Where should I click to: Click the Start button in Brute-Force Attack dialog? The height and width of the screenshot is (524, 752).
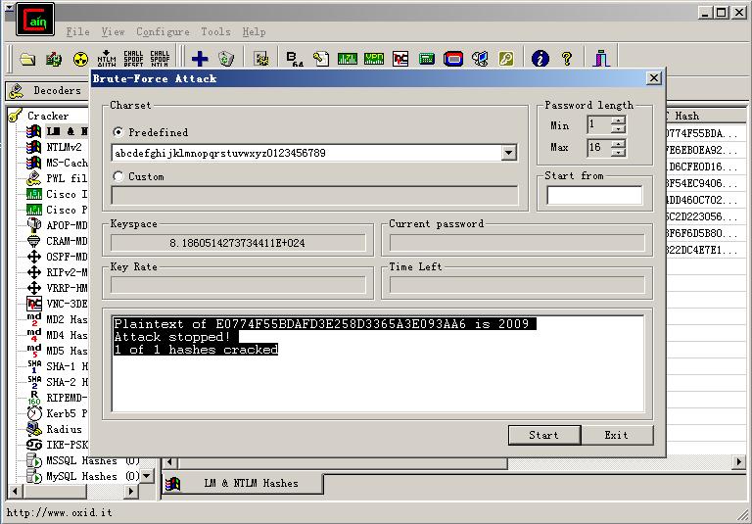(544, 435)
